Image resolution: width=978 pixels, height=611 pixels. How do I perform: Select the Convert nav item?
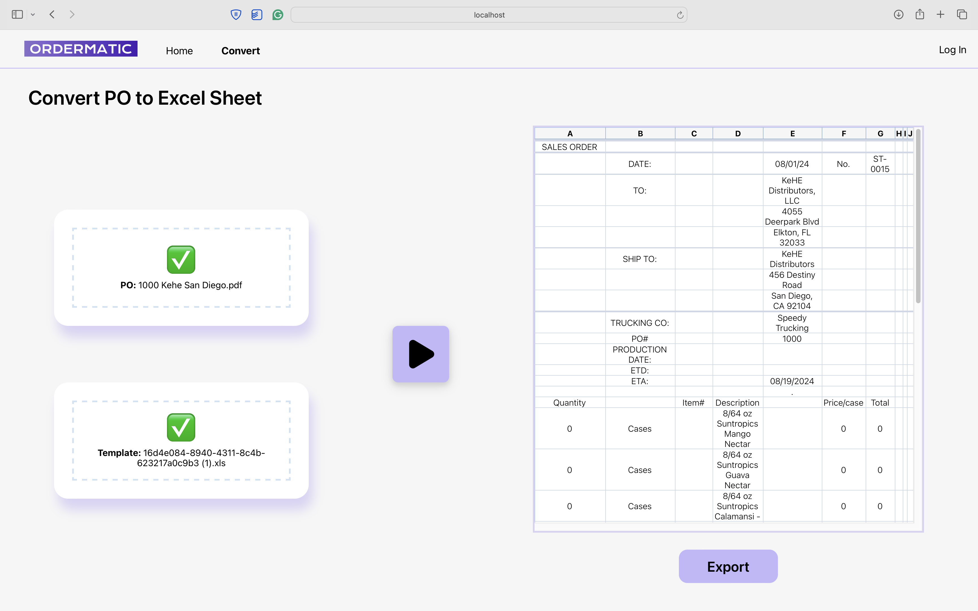[x=241, y=51]
